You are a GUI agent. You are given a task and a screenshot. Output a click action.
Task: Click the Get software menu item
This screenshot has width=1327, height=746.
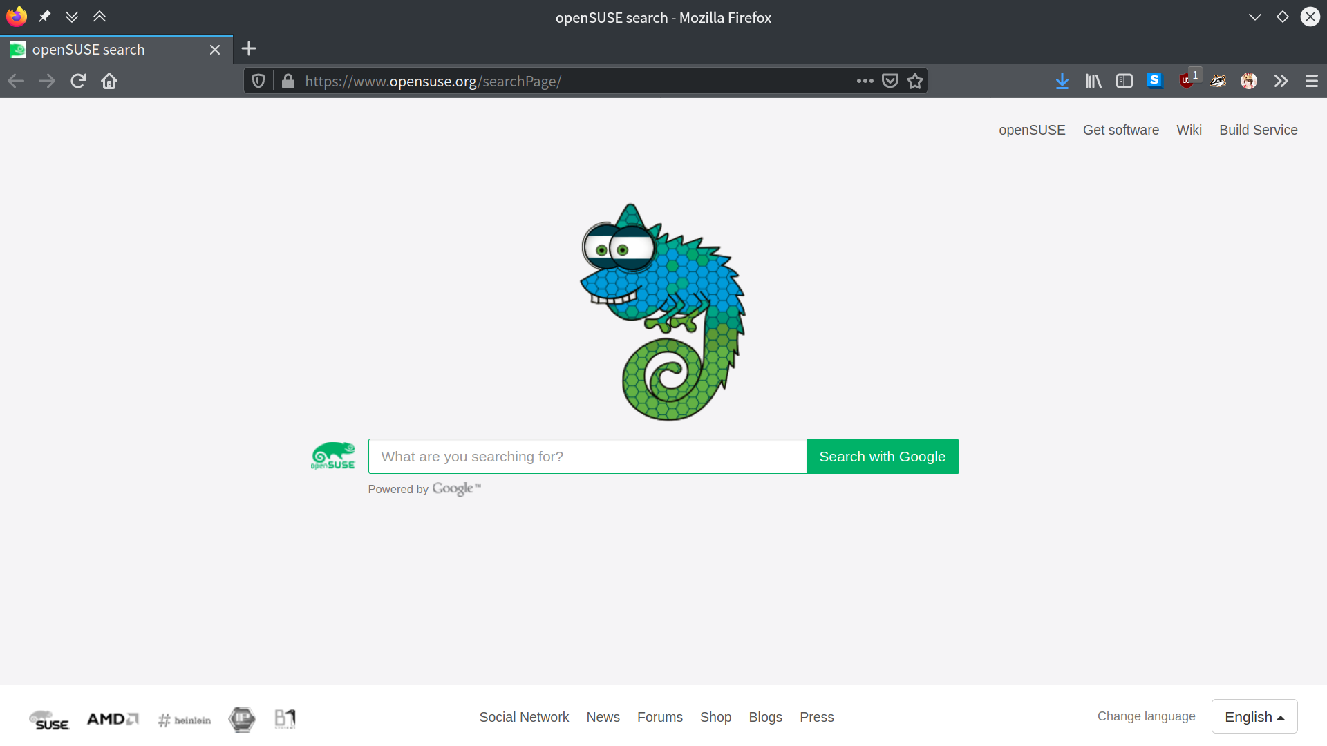tap(1121, 129)
